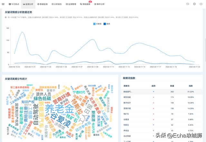Click the index value 7.35%

pos(191,114)
